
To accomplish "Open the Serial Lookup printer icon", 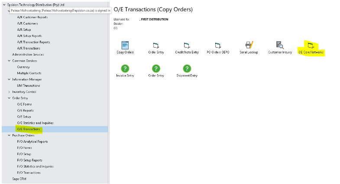I will 249,45.
